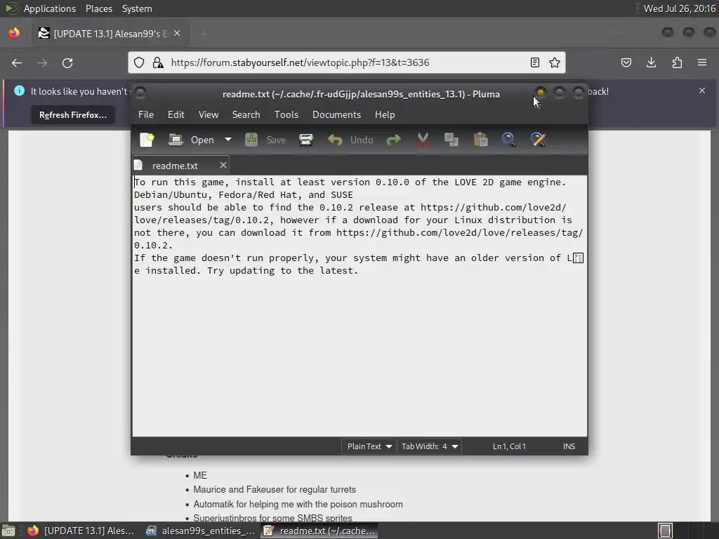
Task: Open a new Firefox tab
Action: [x=204, y=34]
